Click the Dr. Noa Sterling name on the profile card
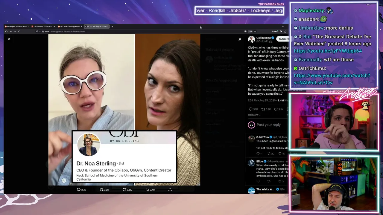This screenshot has height=215, width=383. [x=96, y=163]
